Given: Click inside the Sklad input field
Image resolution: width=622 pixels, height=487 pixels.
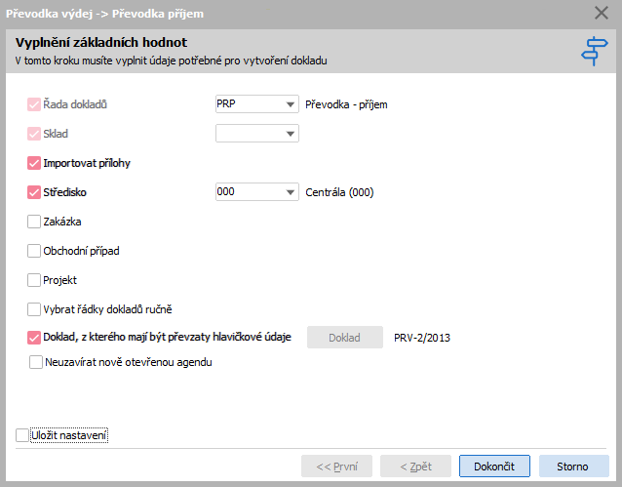Looking at the screenshot, I should pyautogui.click(x=250, y=134).
